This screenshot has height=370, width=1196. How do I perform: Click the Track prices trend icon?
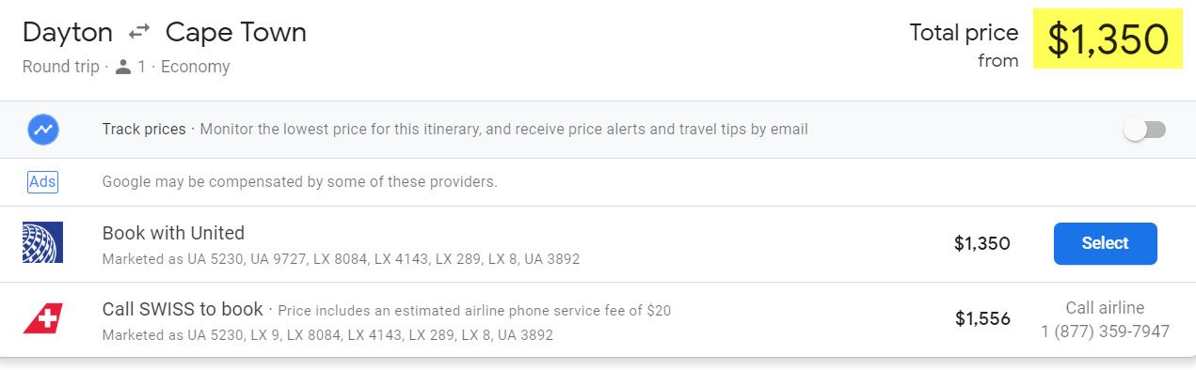coord(42,130)
